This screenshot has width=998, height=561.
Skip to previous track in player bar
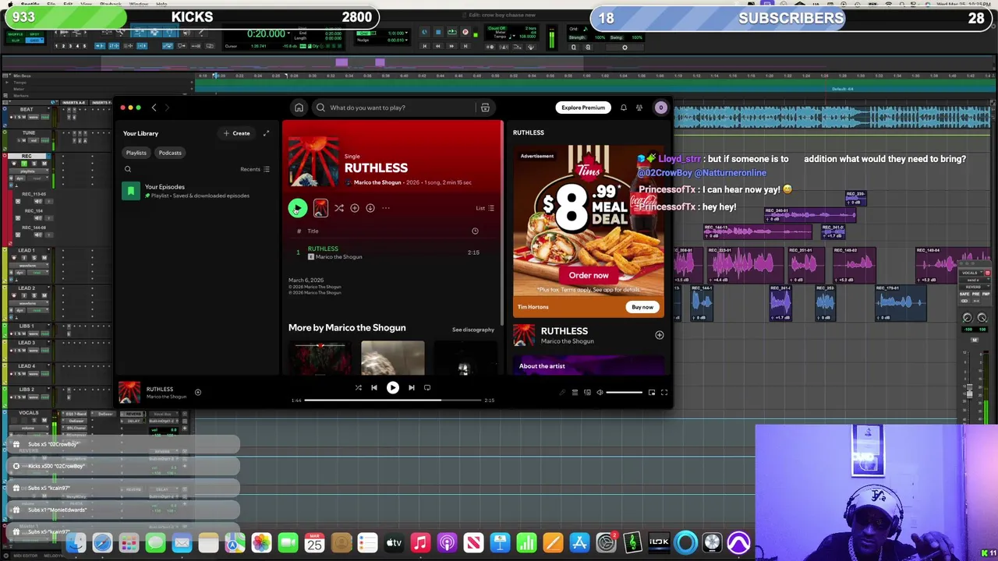(x=373, y=387)
